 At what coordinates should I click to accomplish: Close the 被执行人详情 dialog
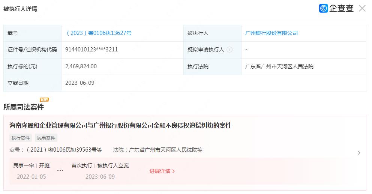tap(362, 9)
